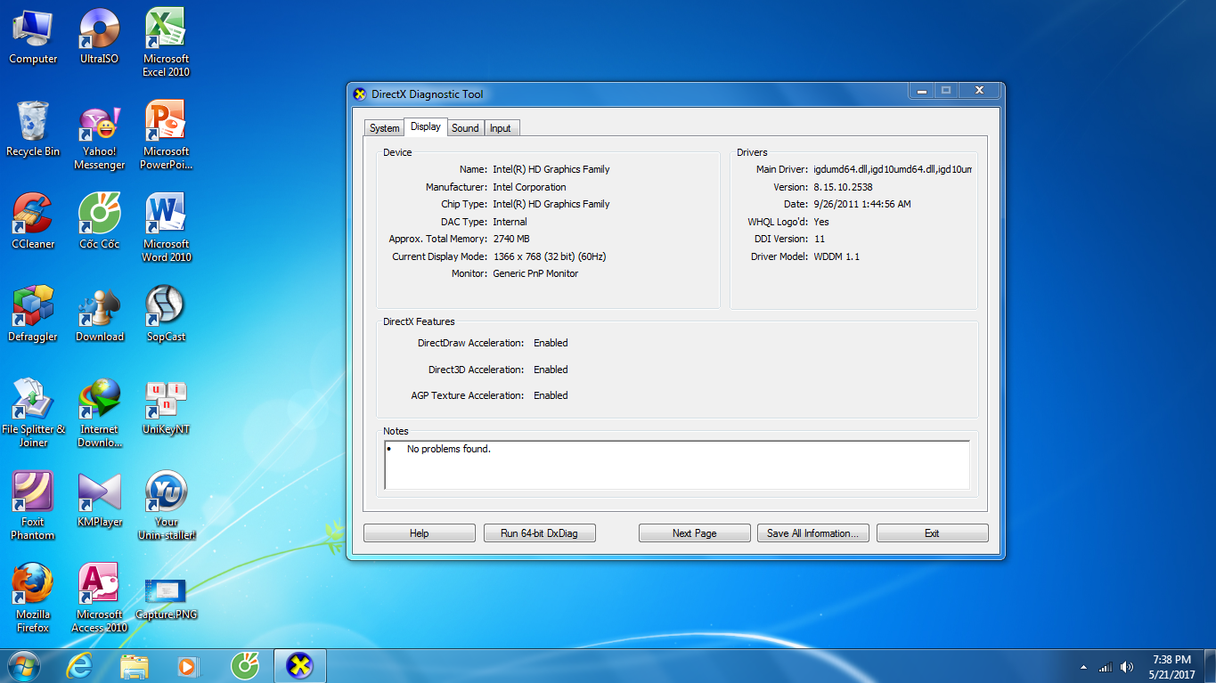Show hidden system tray icons arrow
Viewport: 1216px width, 683px height.
pos(1083,667)
